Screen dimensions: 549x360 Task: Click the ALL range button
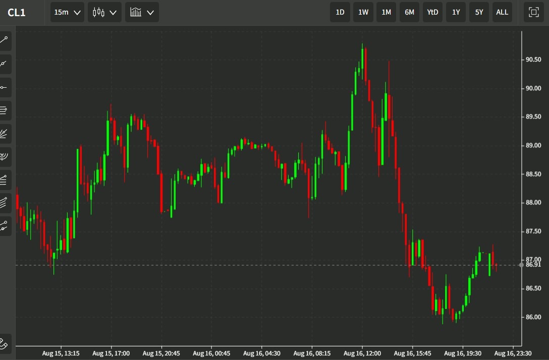point(502,12)
